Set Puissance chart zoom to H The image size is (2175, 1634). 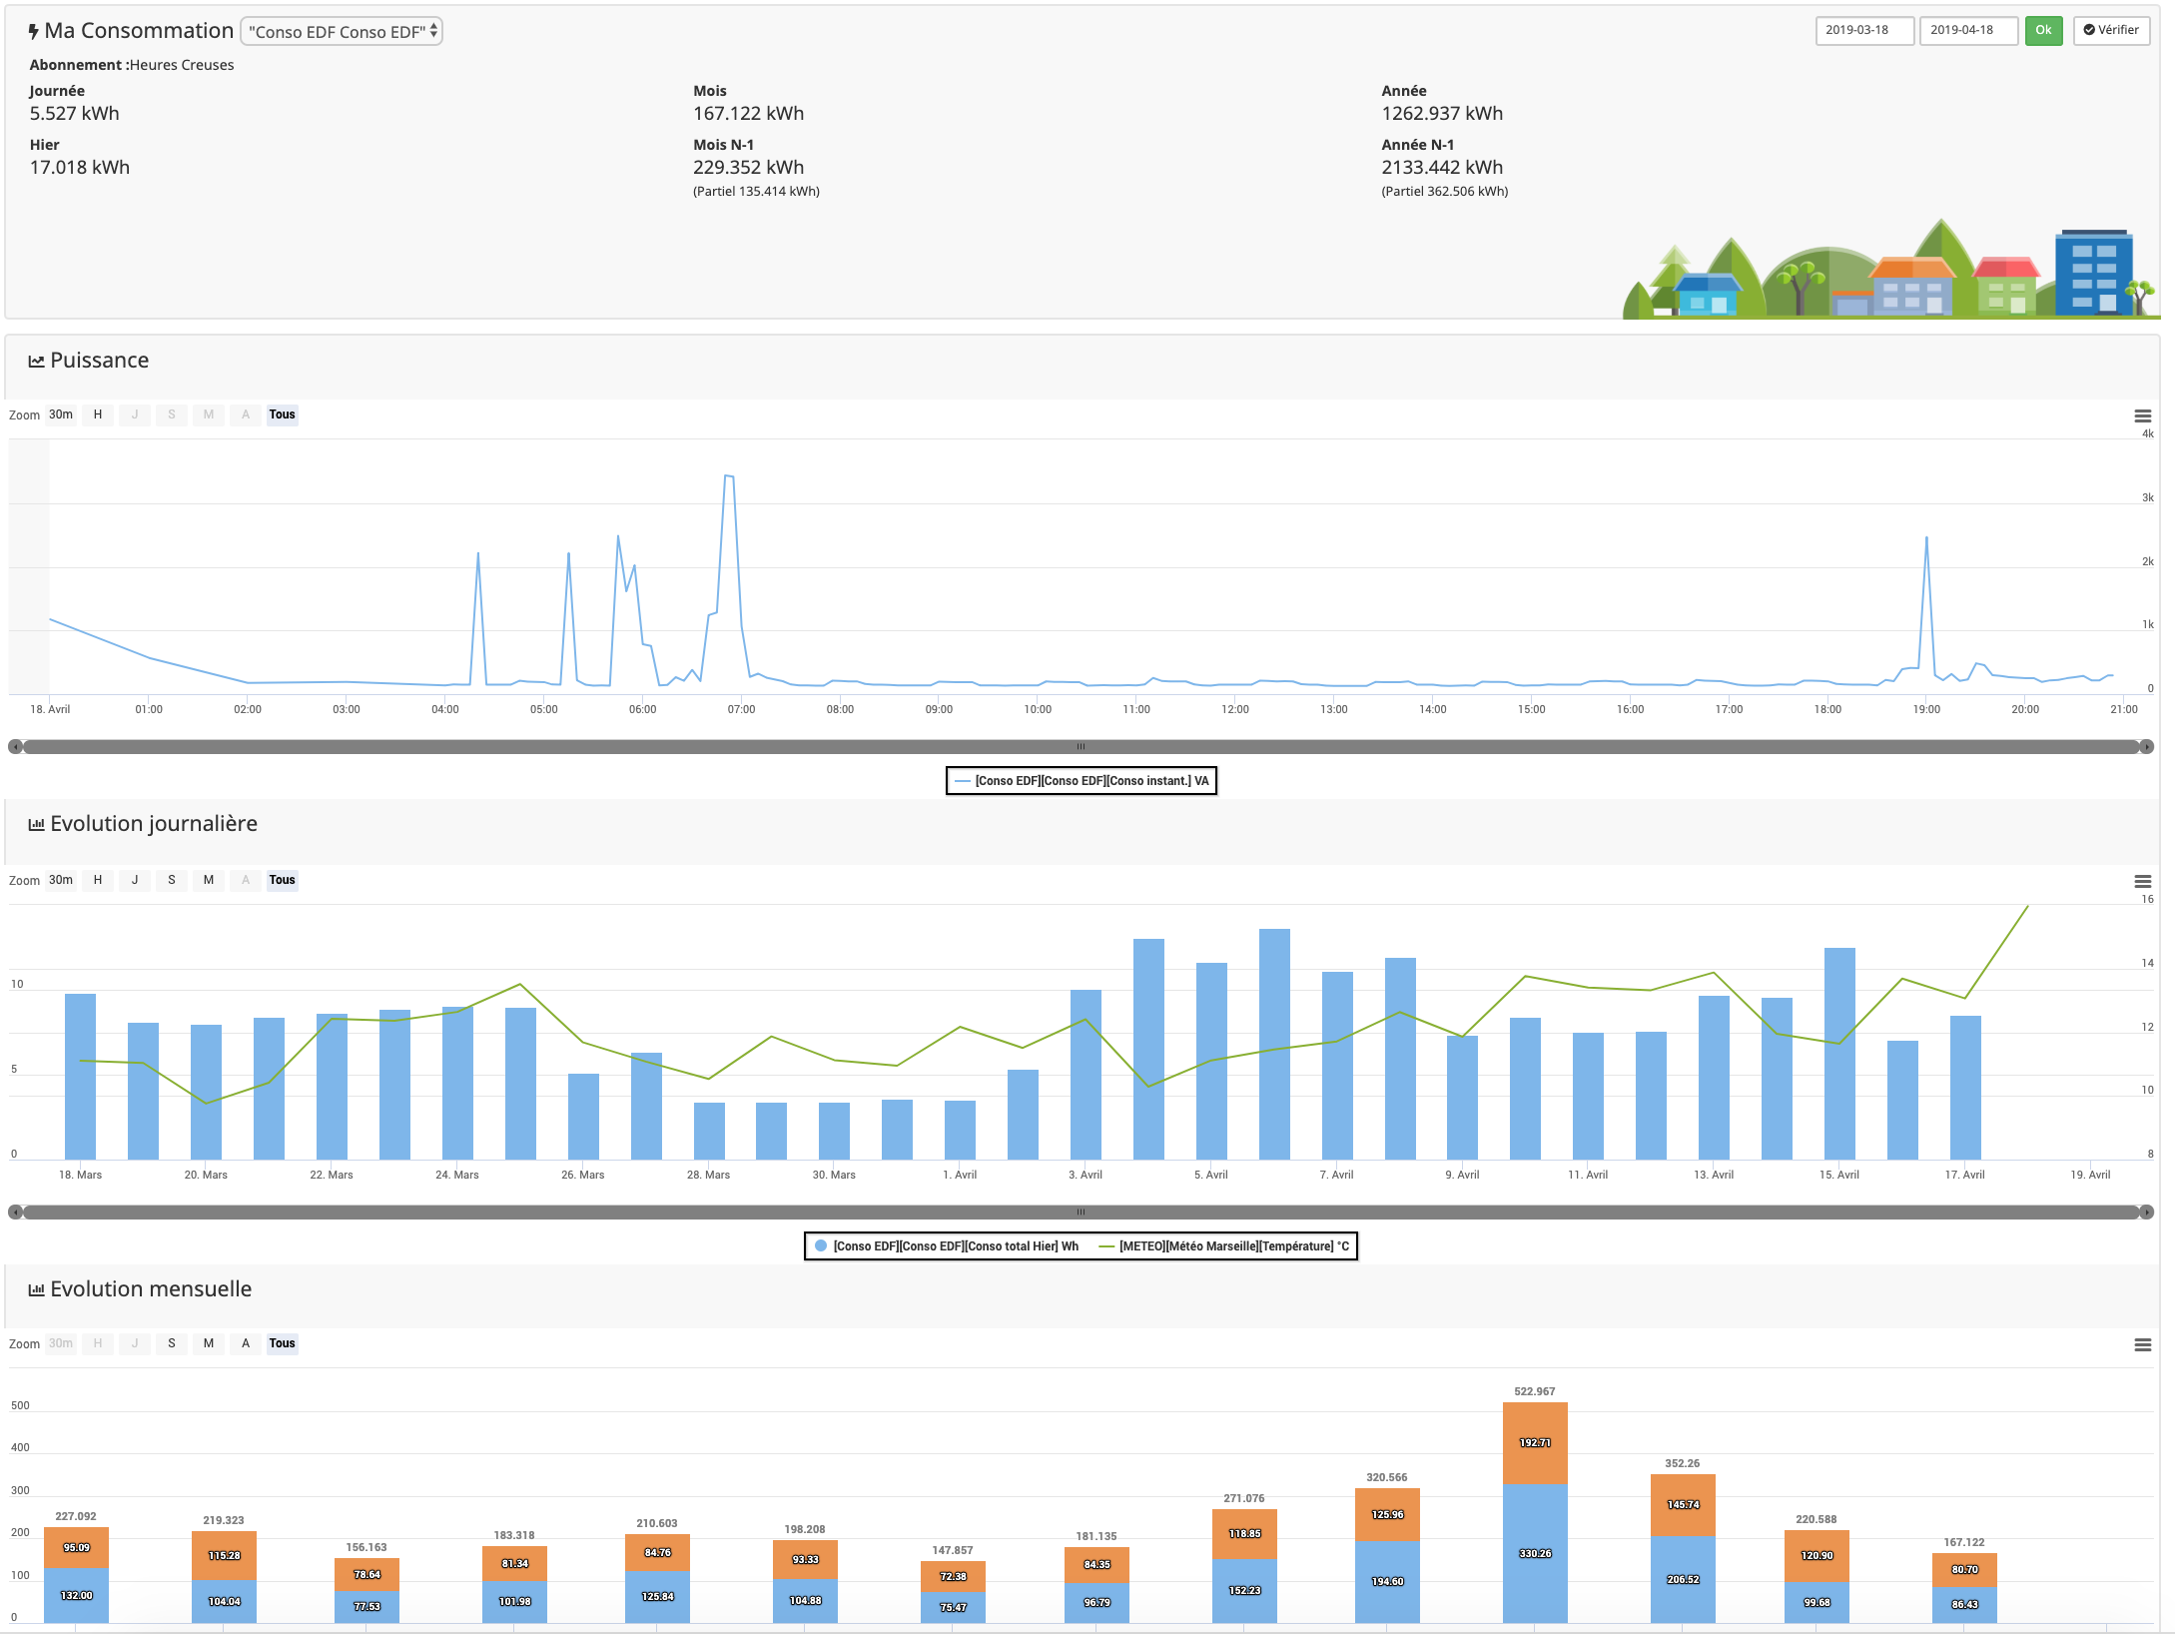coord(98,414)
